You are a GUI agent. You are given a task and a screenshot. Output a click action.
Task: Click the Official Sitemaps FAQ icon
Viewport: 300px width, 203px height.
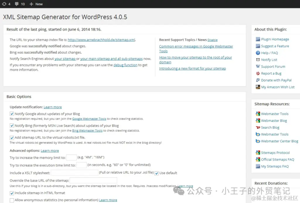(x=258, y=159)
